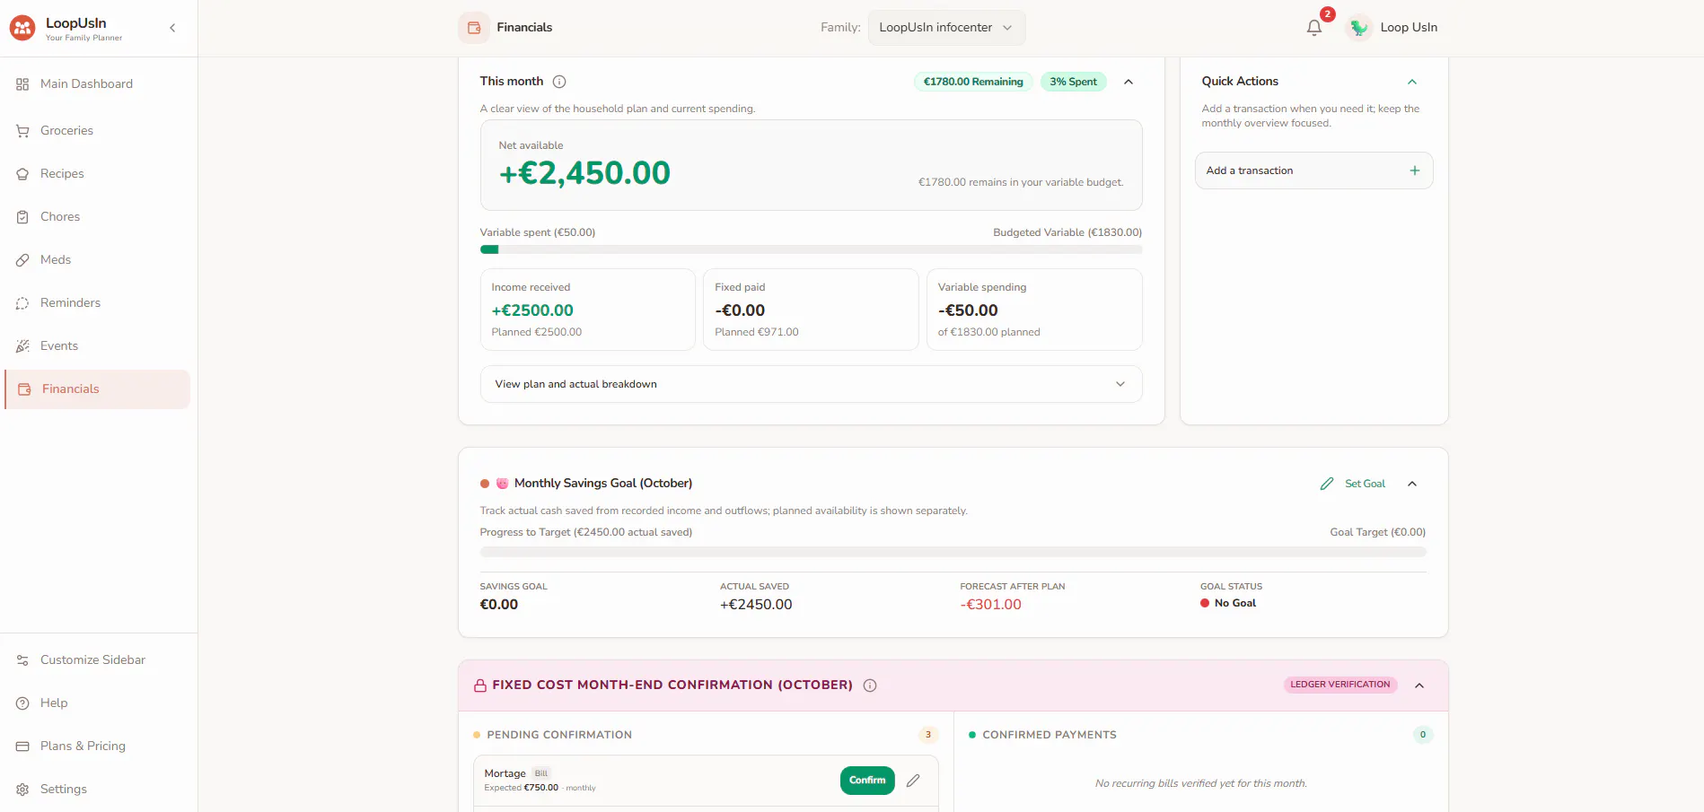Viewport: 1704px width, 812px height.
Task: Collapse the Quick Actions panel
Action: 1412,82
